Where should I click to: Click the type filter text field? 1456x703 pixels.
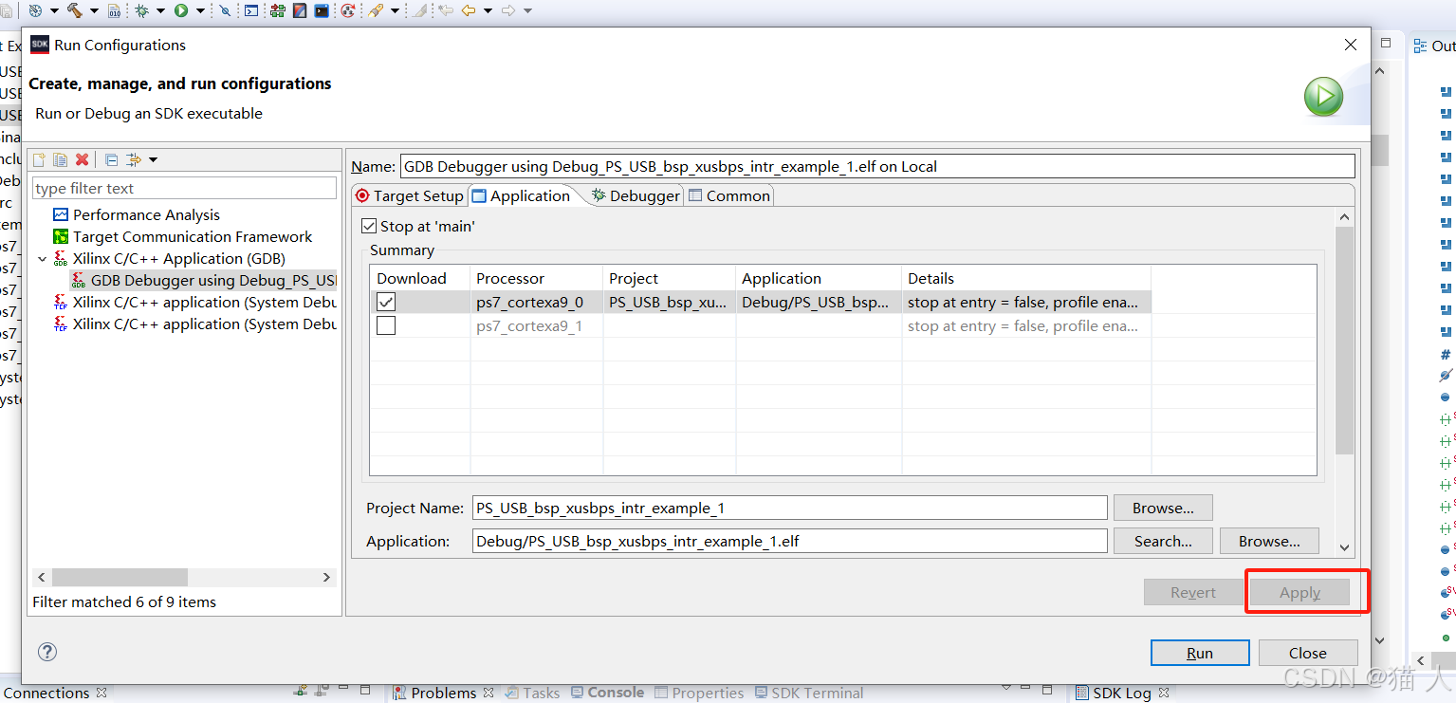184,188
